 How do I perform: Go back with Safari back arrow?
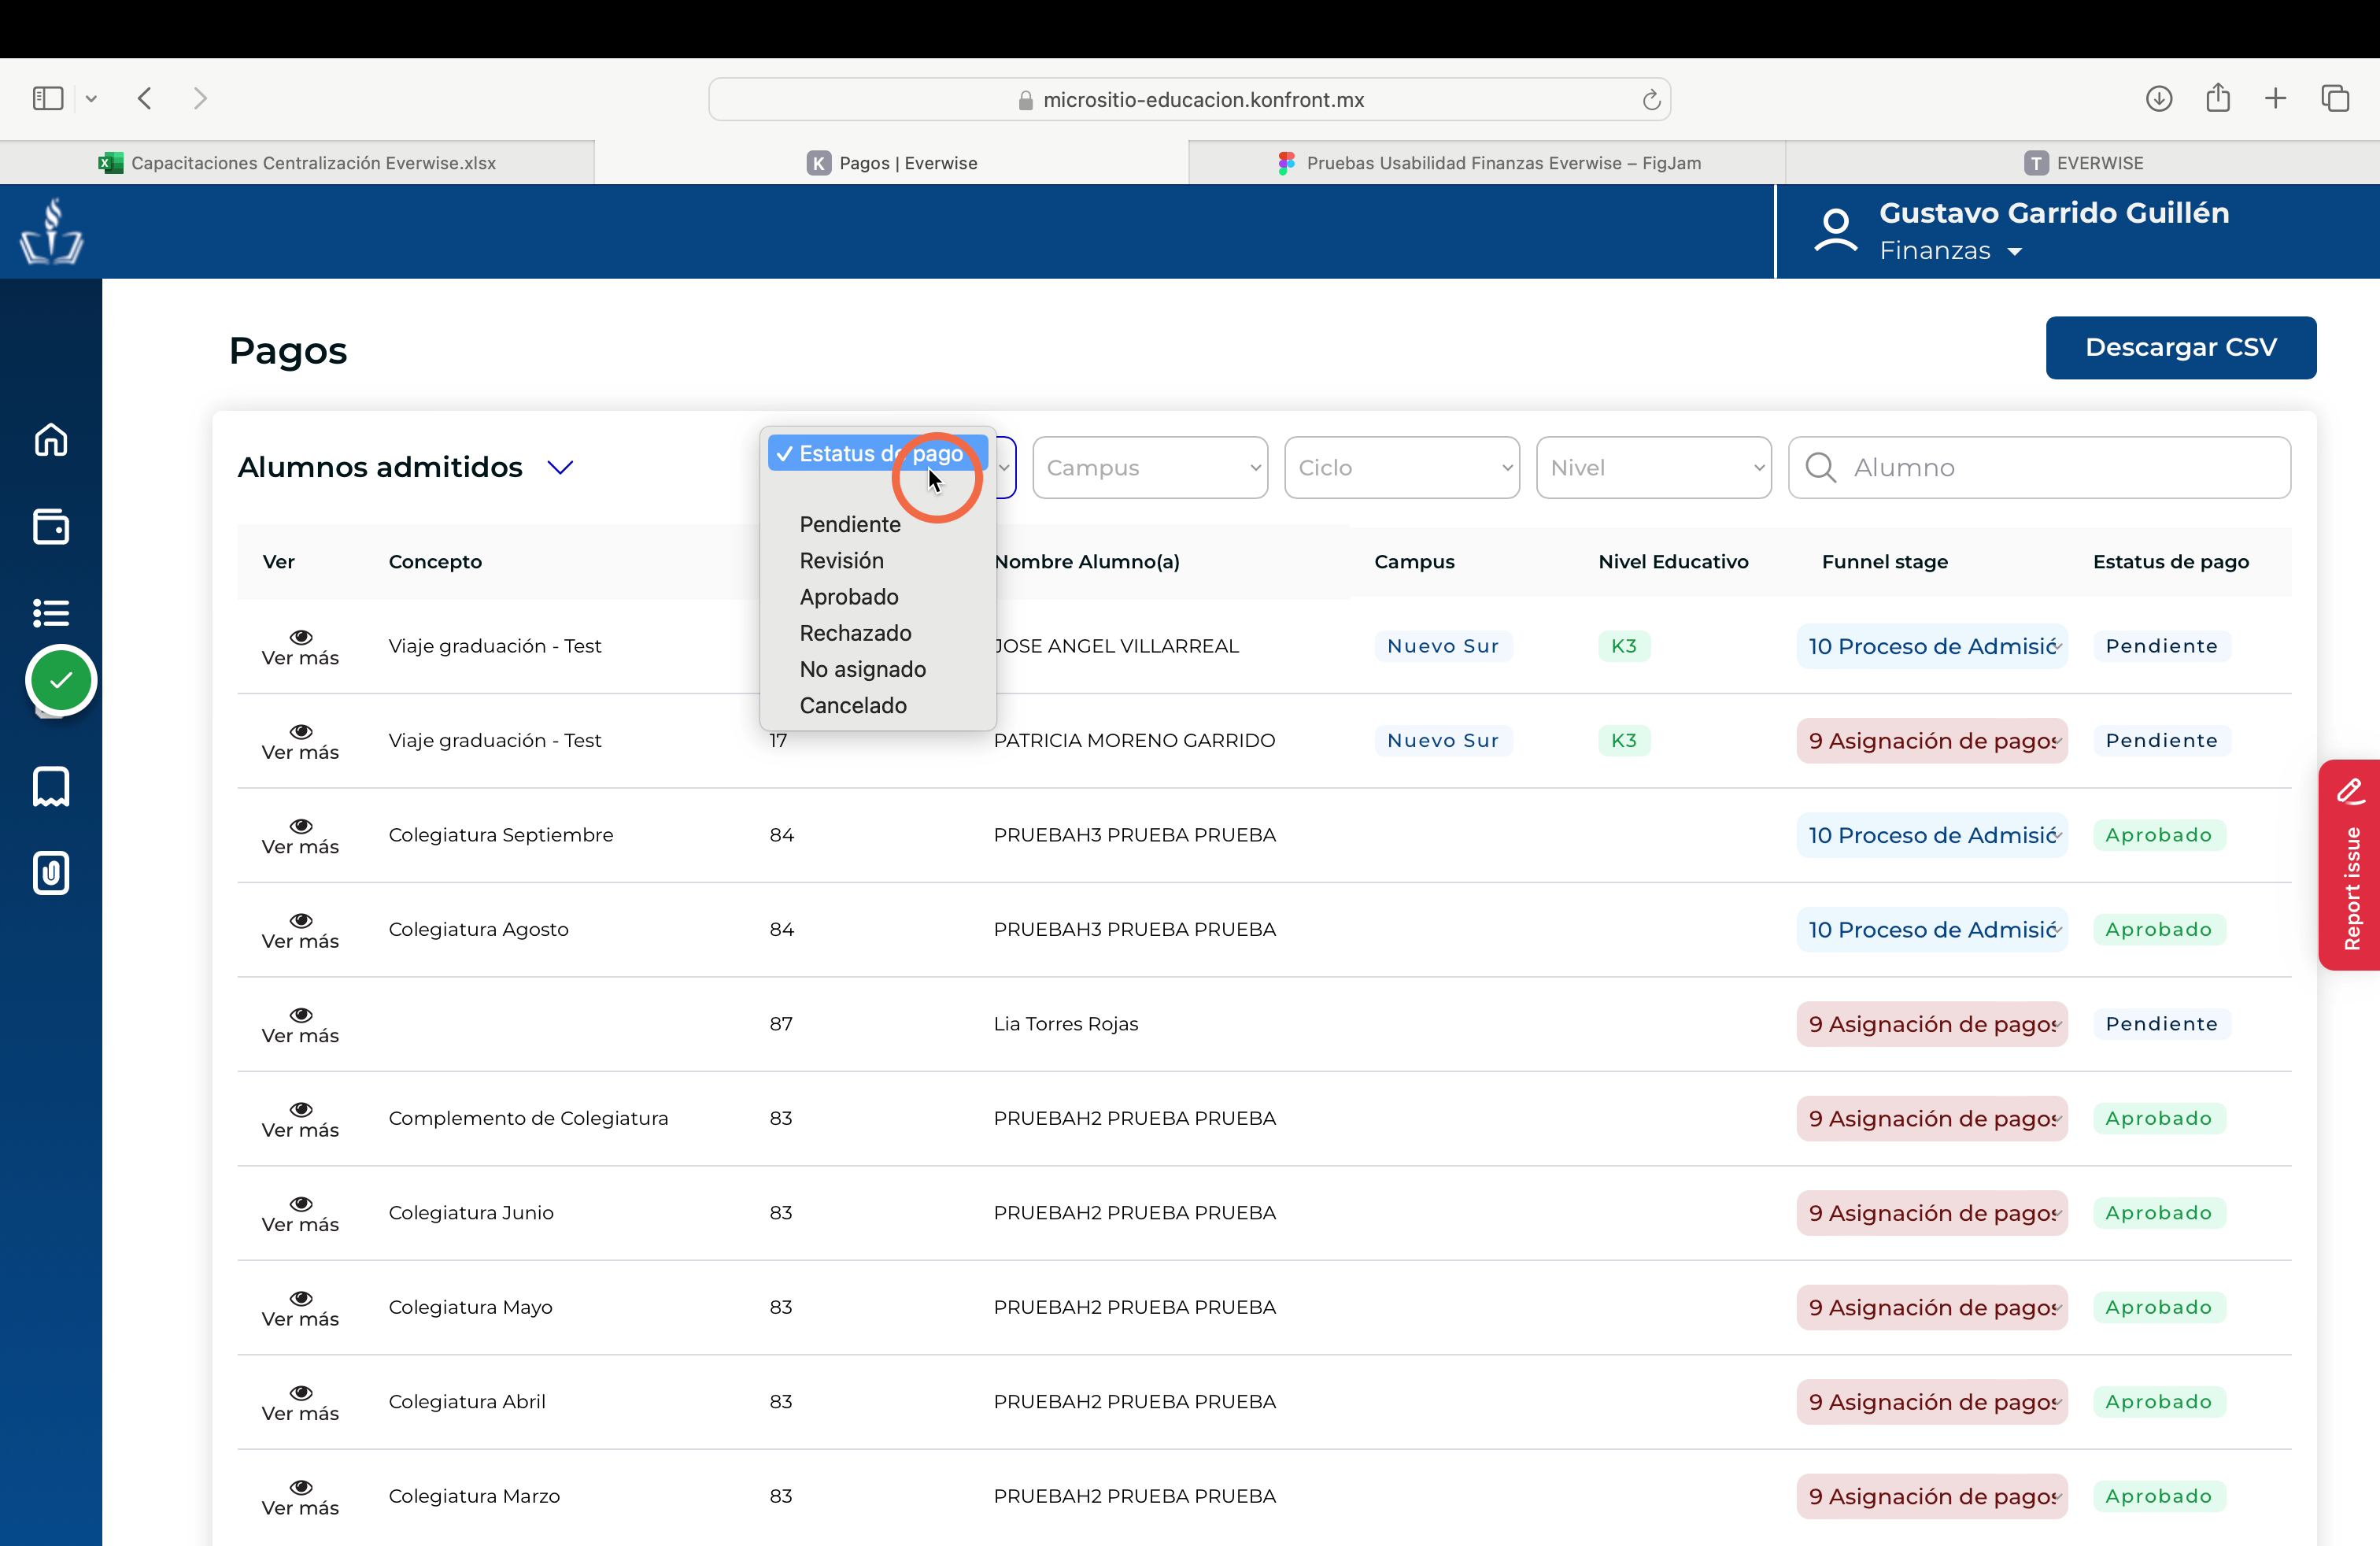point(145,98)
